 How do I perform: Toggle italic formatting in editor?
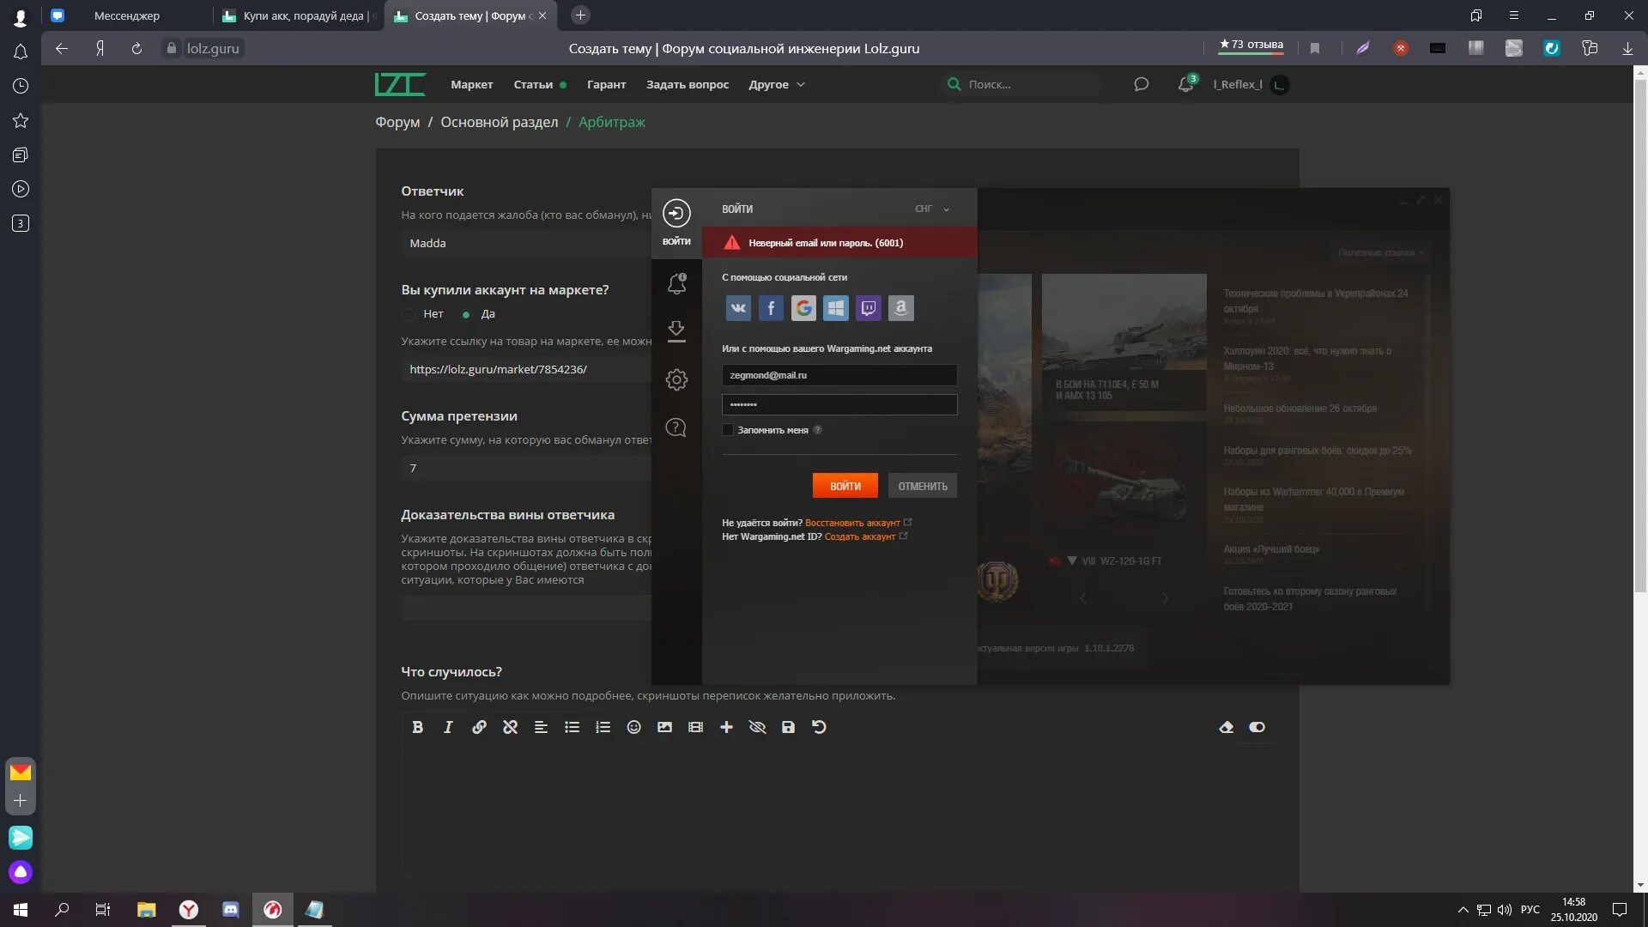[x=448, y=727]
